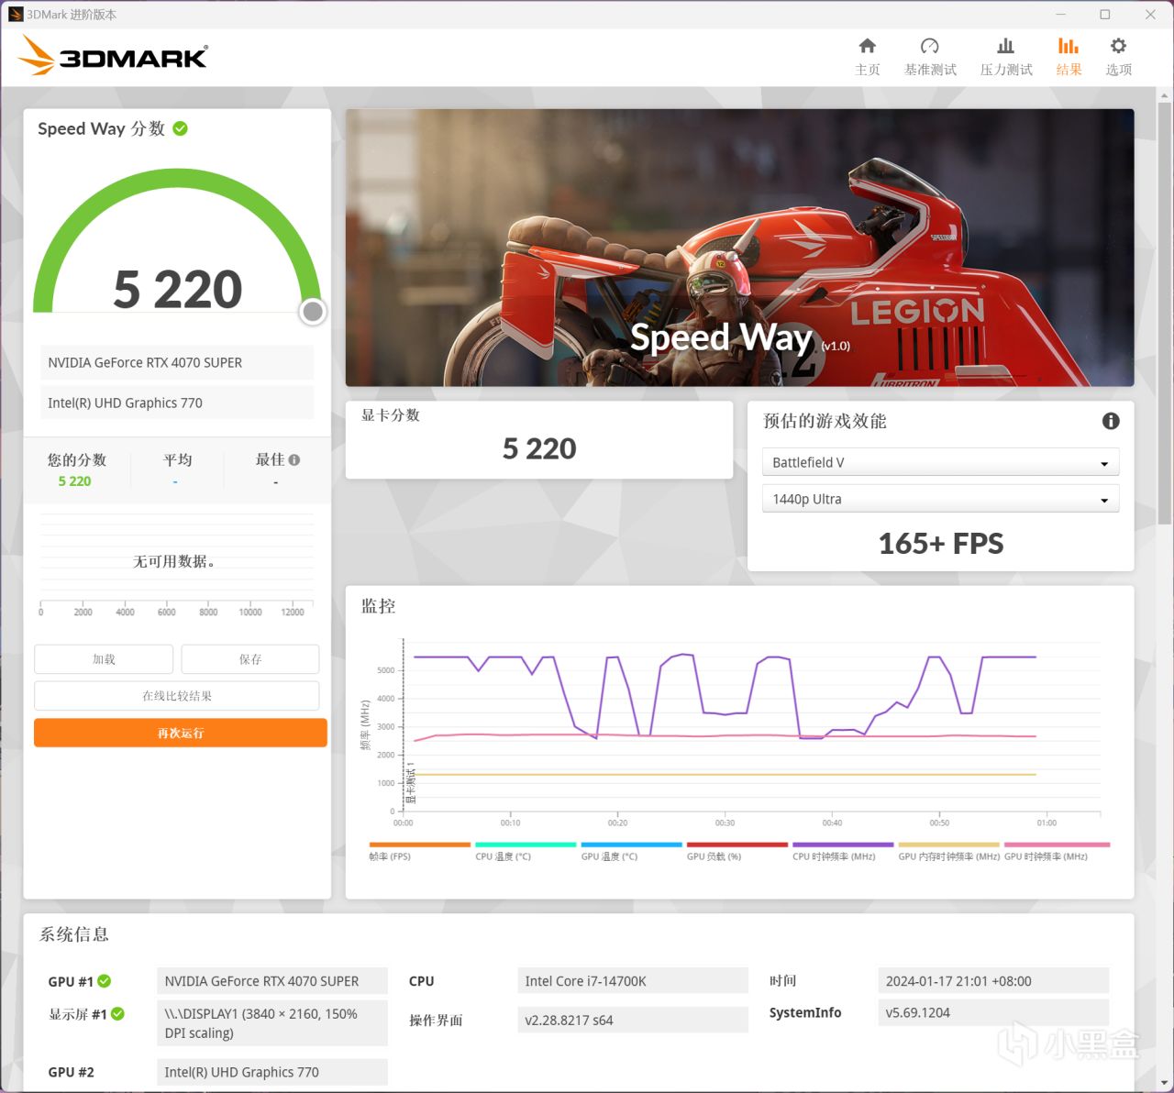Click the green validation check beside Speed Way 分数
This screenshot has width=1174, height=1093.
181,128
